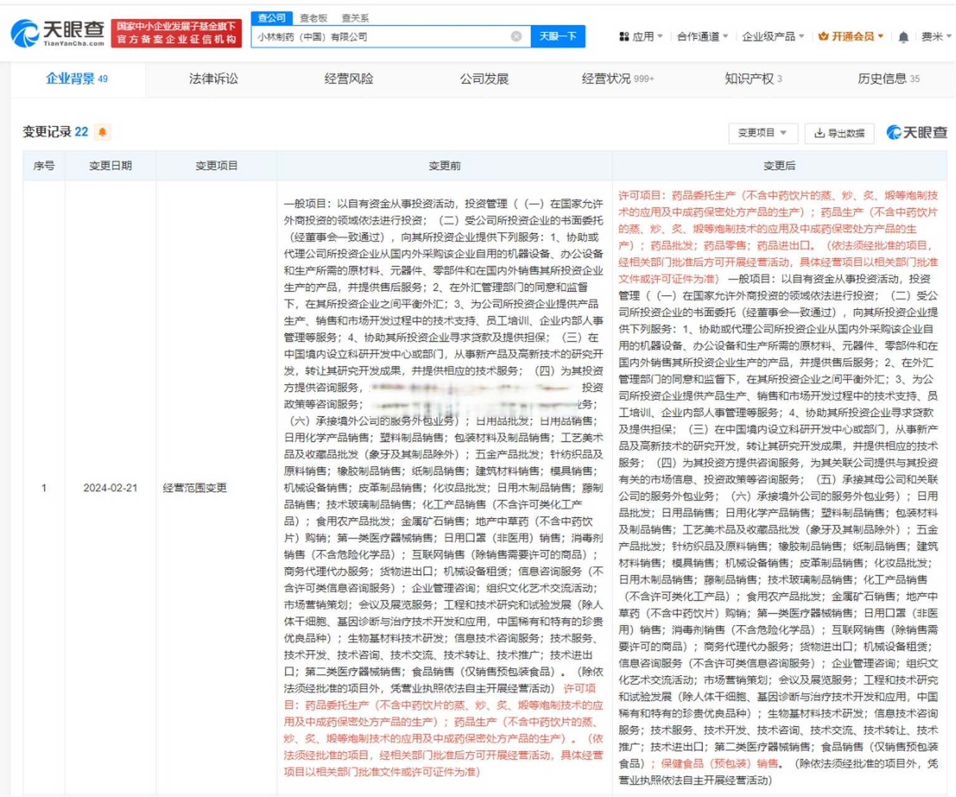The height and width of the screenshot is (797, 956).
Task: Click the company name search input field
Action: [x=380, y=37]
